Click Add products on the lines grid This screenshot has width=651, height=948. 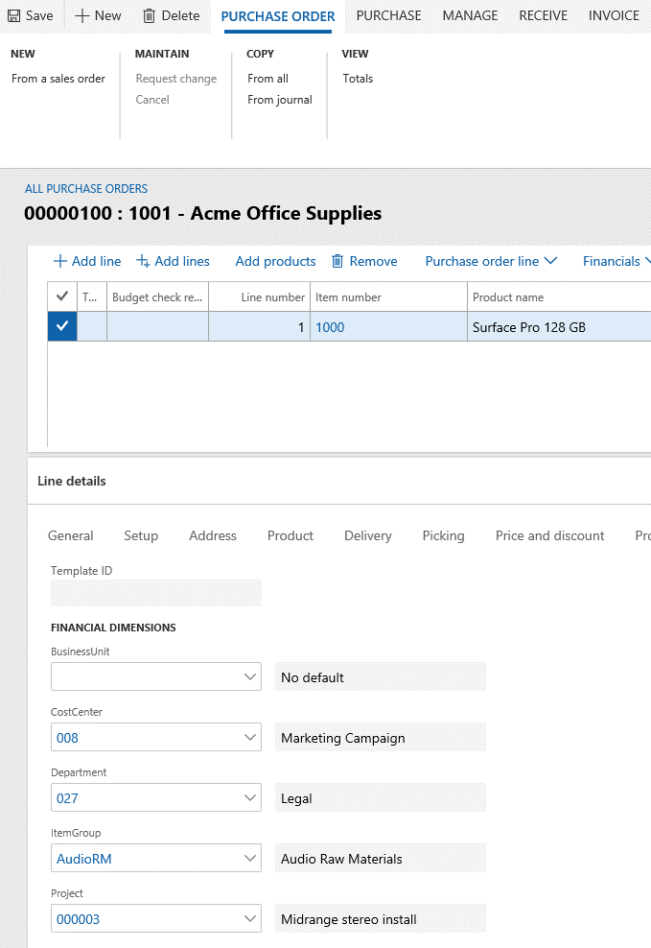pyautogui.click(x=274, y=261)
